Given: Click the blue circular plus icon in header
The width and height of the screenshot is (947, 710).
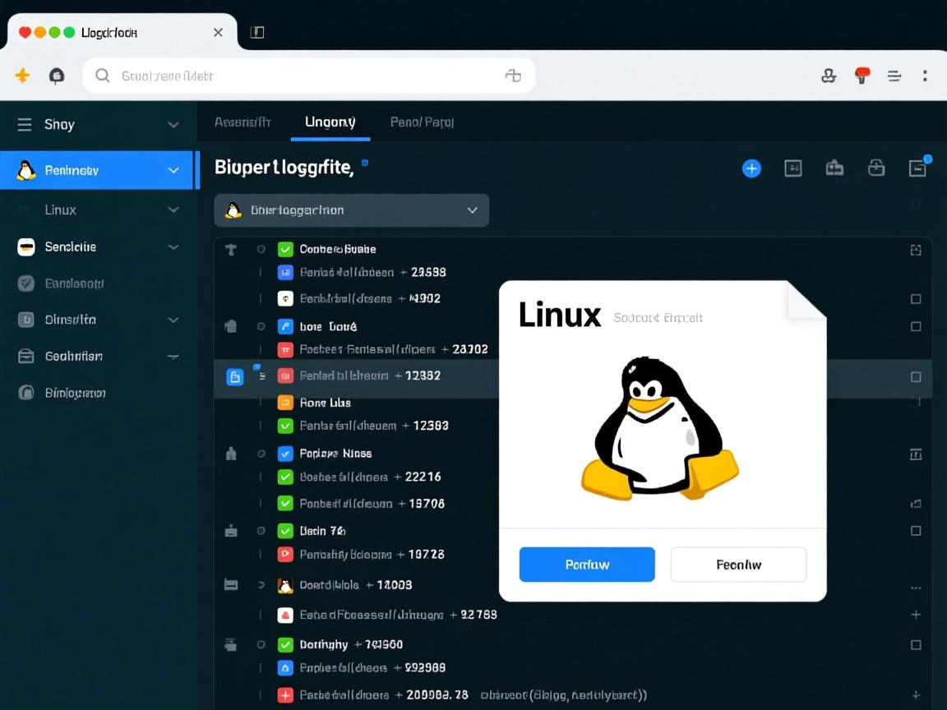Looking at the screenshot, I should click(x=751, y=168).
